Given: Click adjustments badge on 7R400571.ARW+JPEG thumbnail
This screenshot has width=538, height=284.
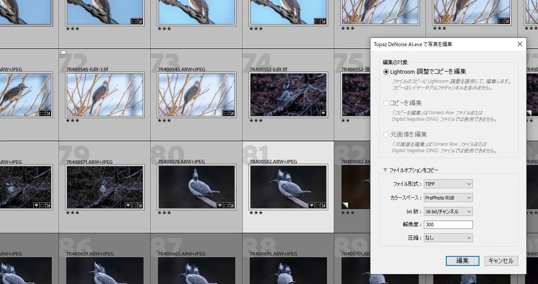Looking at the screenshot, I should (140, 206).
